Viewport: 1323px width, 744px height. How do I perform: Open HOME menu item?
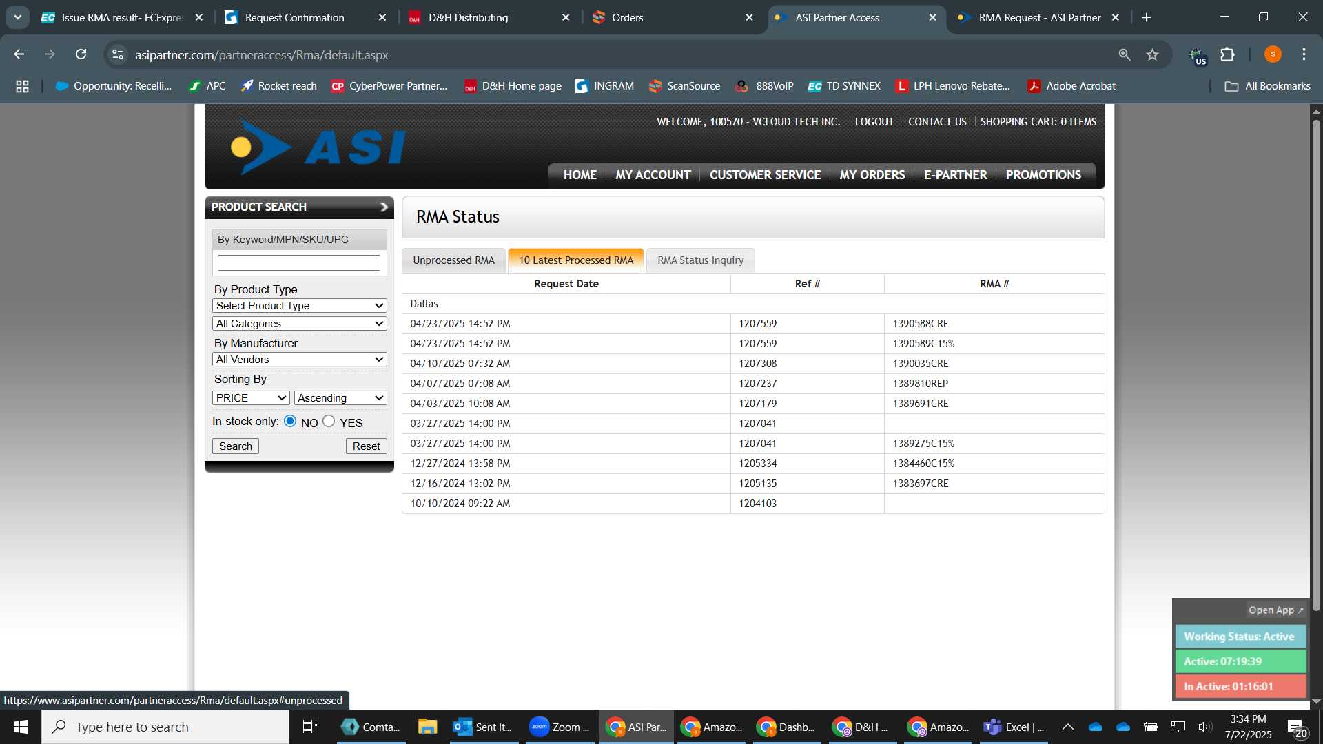pos(580,175)
